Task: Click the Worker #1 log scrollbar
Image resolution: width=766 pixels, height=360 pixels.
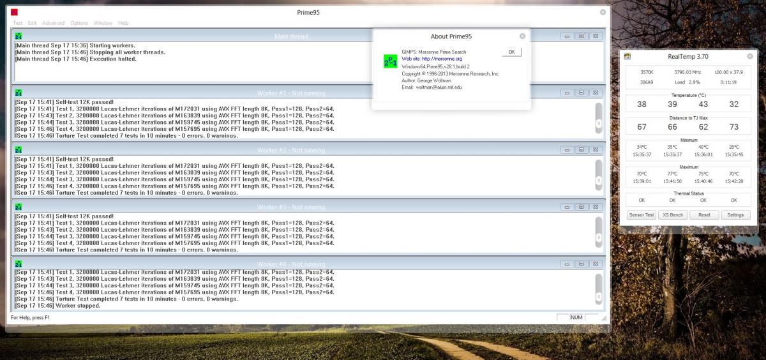Action: (598, 118)
